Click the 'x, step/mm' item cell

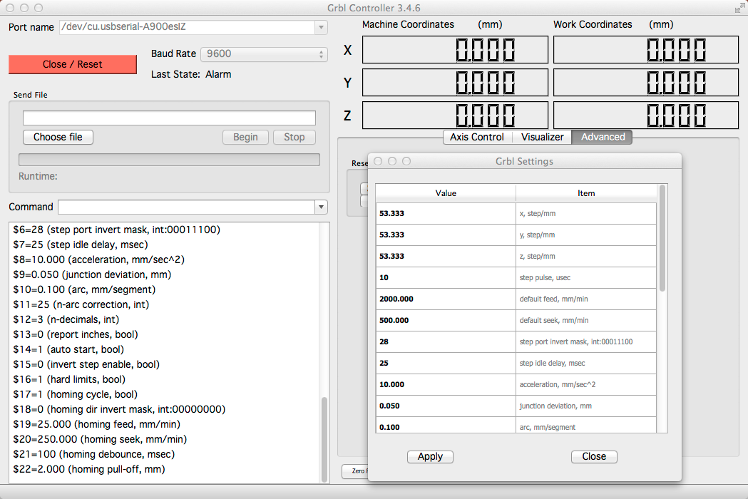[x=586, y=213]
